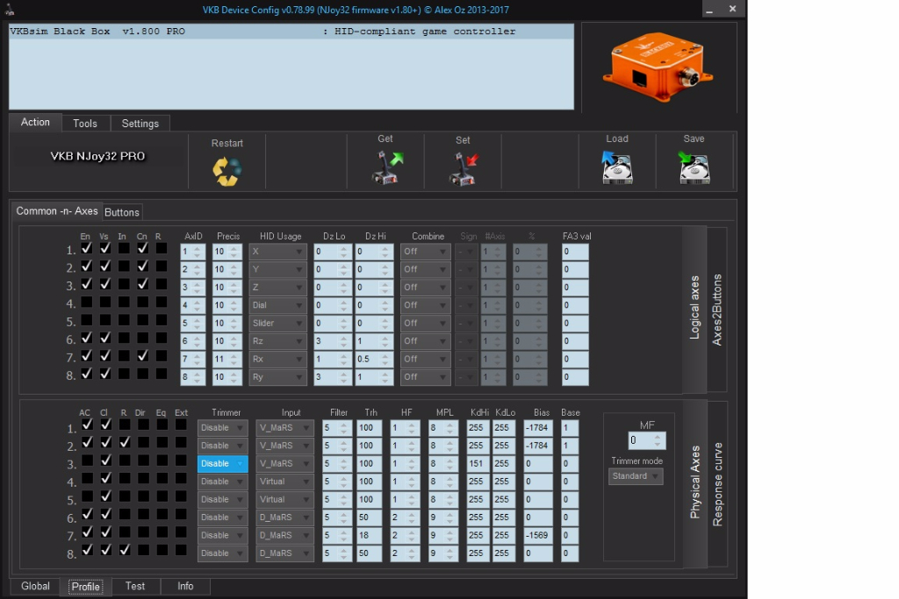
Task: Click KdHi field showing 151
Action: (x=478, y=463)
